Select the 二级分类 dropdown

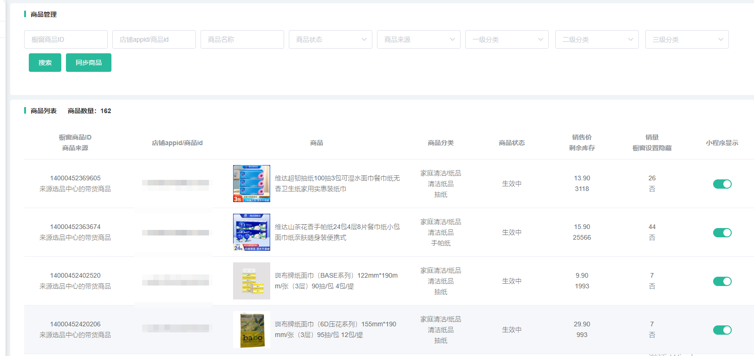597,39
